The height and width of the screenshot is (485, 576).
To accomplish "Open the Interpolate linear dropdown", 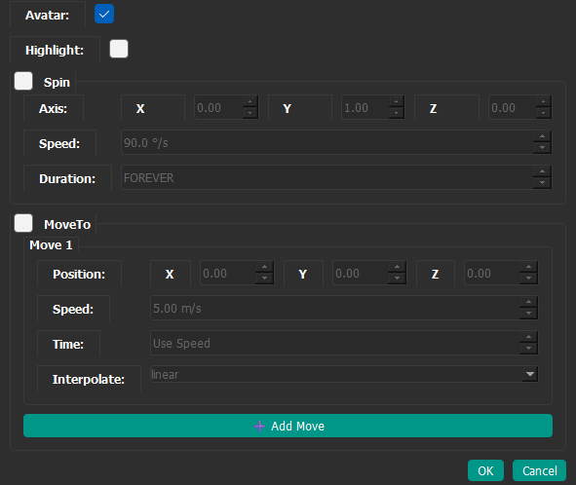I will pyautogui.click(x=344, y=374).
